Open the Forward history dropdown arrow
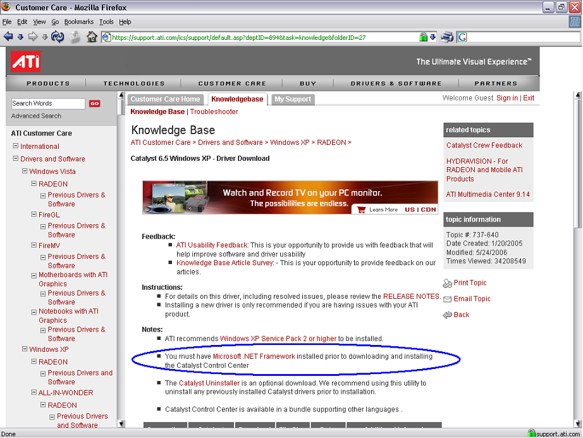This screenshot has height=438, width=583. [45, 37]
